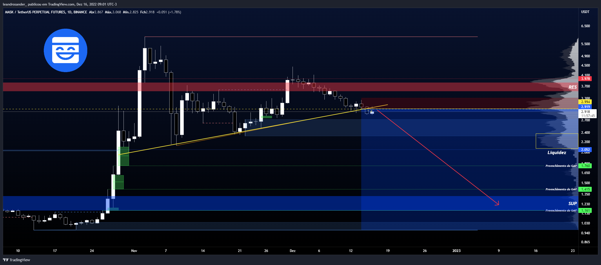The image size is (601, 265).
Task: Click the Fch 2.918 close value
Action: click(x=147, y=12)
